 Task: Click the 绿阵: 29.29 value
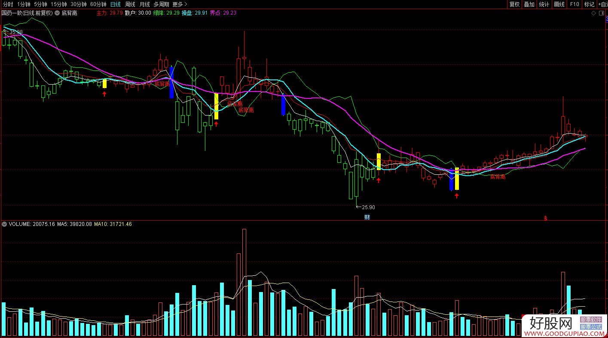pyautogui.click(x=166, y=13)
